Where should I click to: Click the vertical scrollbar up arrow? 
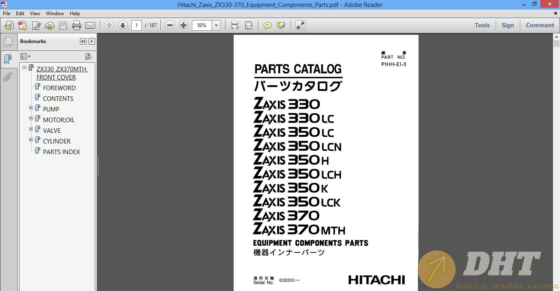click(x=556, y=37)
